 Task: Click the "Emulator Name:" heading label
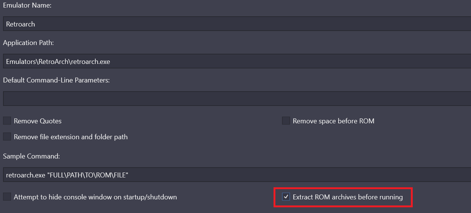[x=27, y=5]
